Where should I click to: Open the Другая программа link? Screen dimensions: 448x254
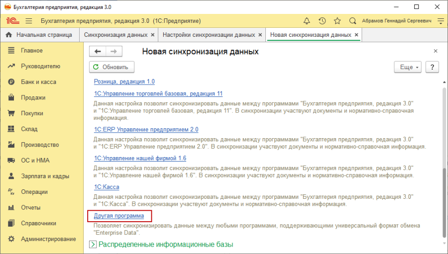(119, 216)
